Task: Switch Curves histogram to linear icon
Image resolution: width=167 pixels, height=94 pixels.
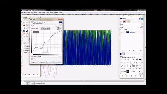Action: 58,28
